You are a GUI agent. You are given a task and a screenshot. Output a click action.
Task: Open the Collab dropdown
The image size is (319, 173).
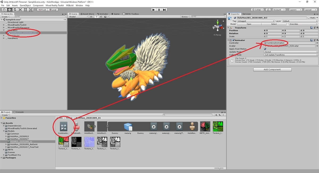pyautogui.click(x=257, y=10)
